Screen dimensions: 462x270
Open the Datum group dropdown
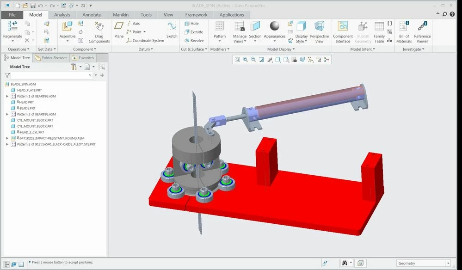[x=146, y=49]
